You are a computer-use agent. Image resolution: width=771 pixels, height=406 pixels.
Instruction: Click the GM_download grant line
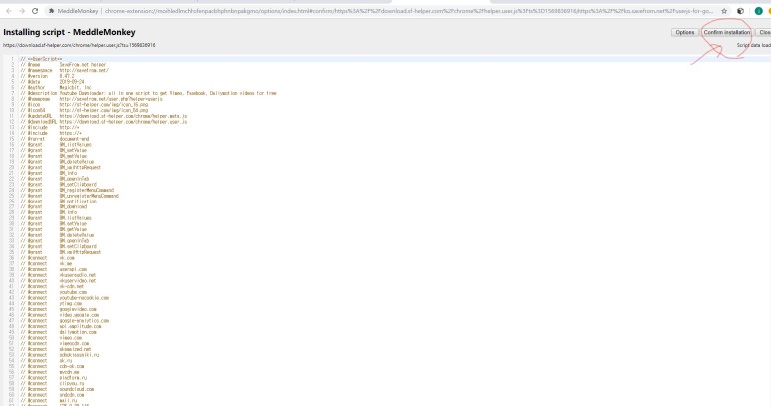(x=53, y=206)
